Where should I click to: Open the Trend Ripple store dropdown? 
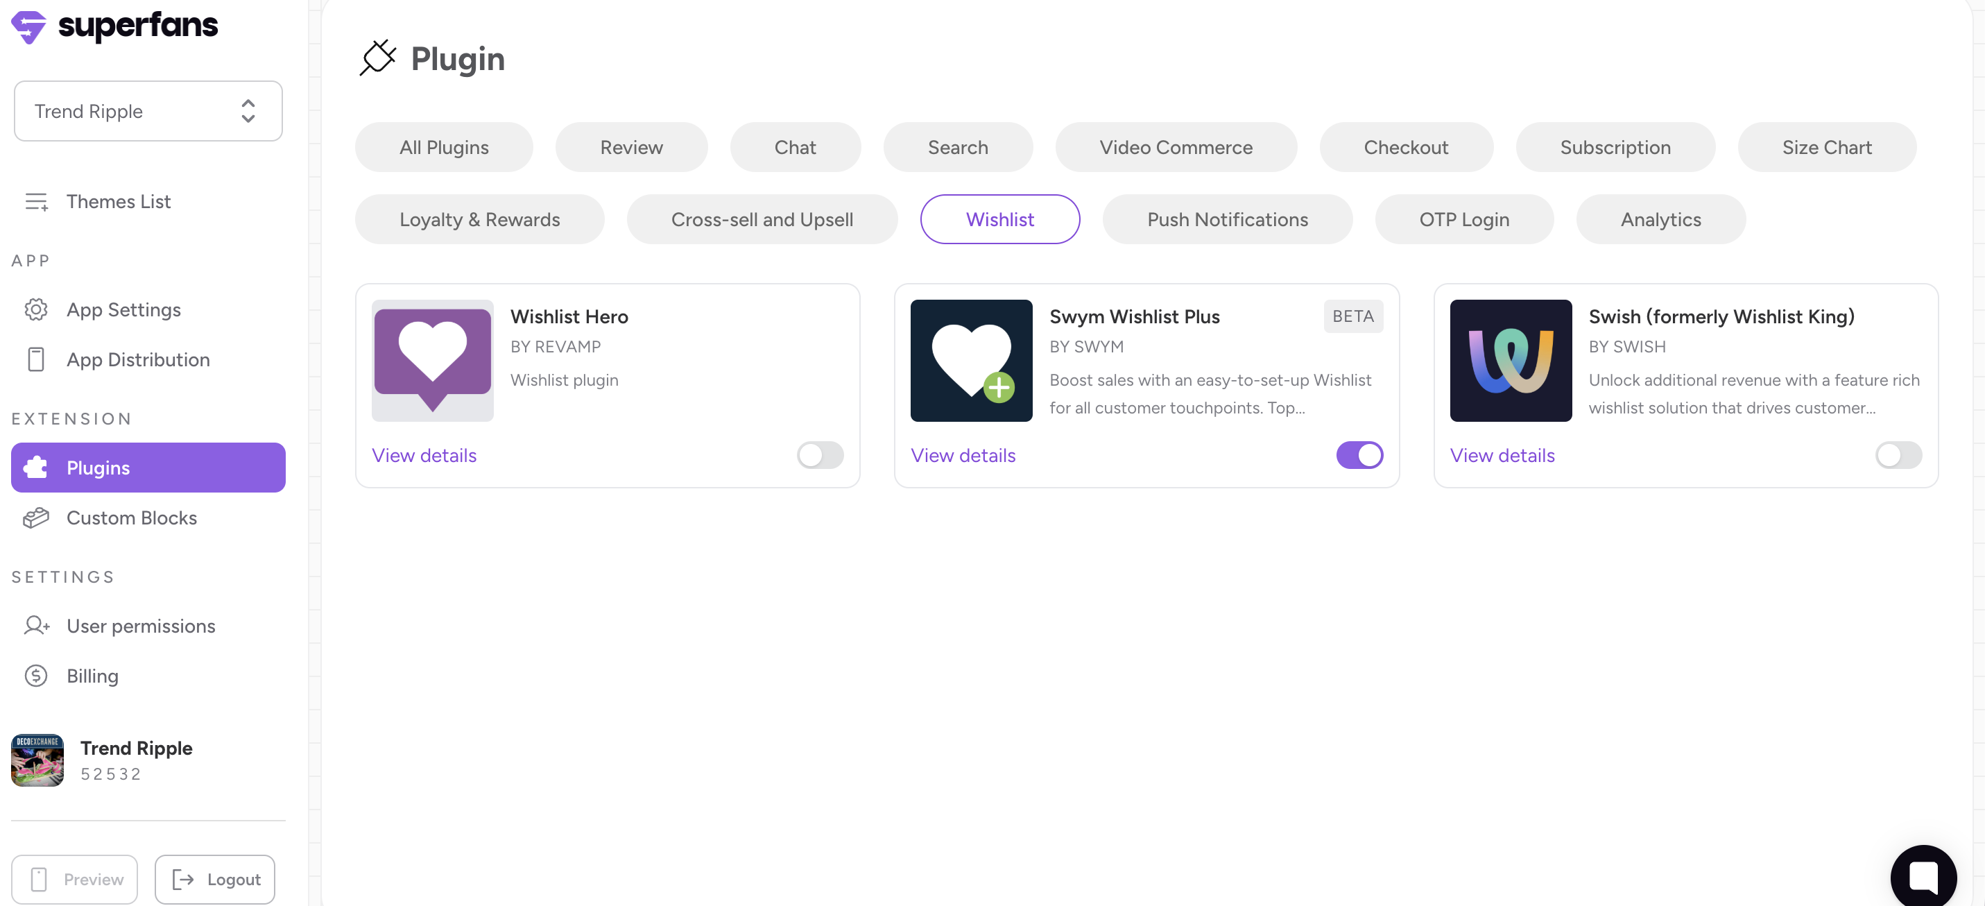[x=148, y=111]
